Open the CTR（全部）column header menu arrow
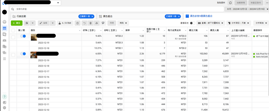 pos(101,30)
